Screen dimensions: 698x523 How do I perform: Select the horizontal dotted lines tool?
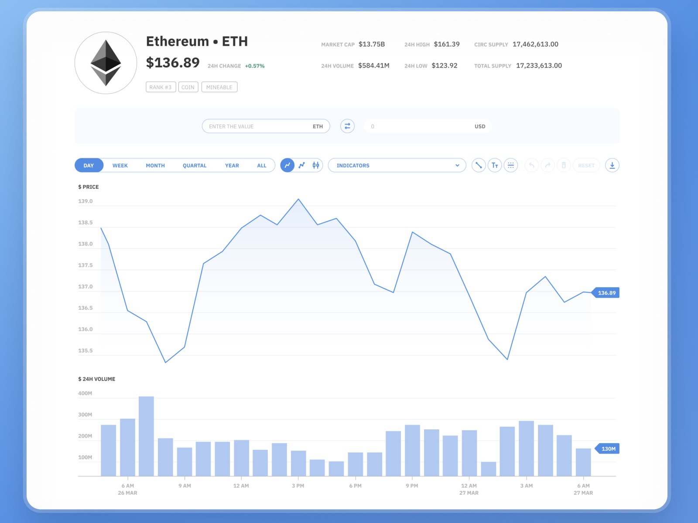pyautogui.click(x=511, y=165)
